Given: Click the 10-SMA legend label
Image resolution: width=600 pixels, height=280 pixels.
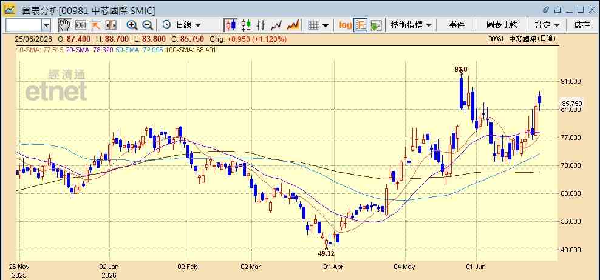Looking at the screenshot, I should click(39, 50).
